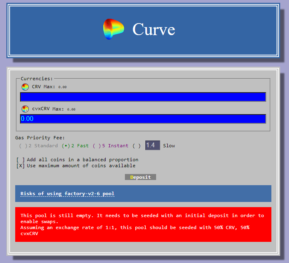Click the Gas Priority Fee label

tap(40, 138)
